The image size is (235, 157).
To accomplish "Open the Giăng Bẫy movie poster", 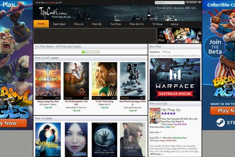I will pyautogui.click(x=133, y=140).
